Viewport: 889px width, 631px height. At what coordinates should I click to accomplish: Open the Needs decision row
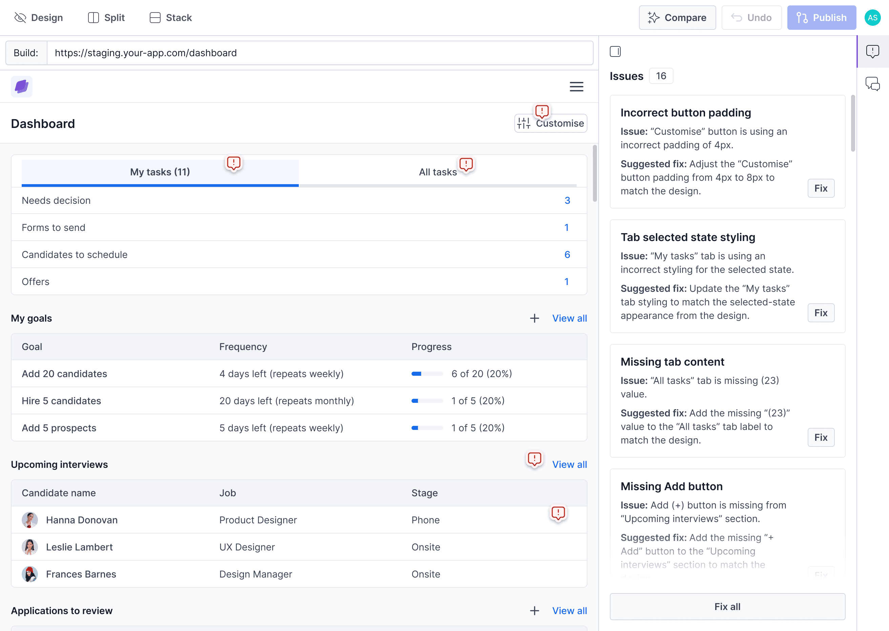[x=299, y=200]
